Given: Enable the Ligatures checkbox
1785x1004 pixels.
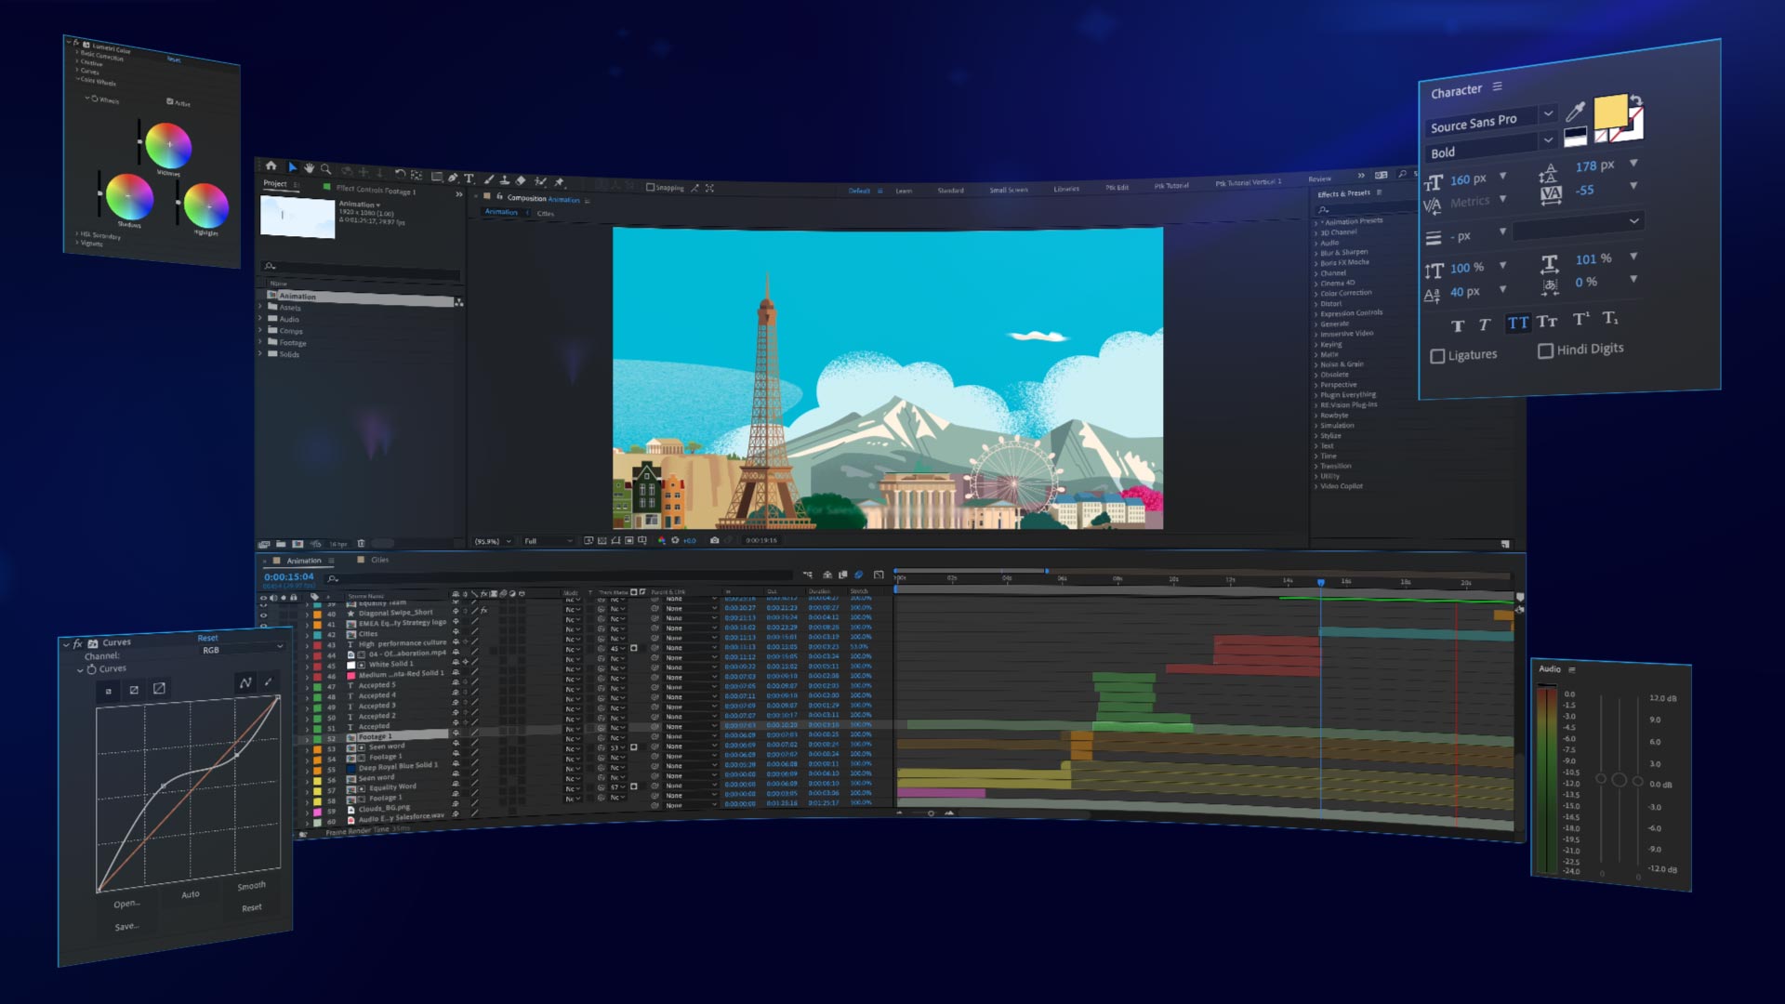Looking at the screenshot, I should tap(1437, 356).
